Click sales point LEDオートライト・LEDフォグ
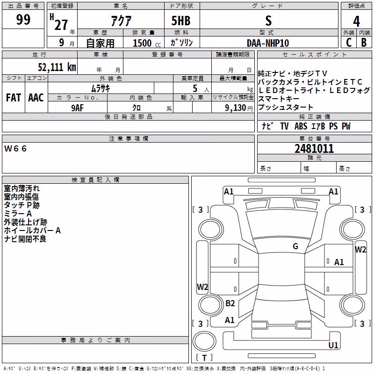 pyautogui.click(x=314, y=90)
